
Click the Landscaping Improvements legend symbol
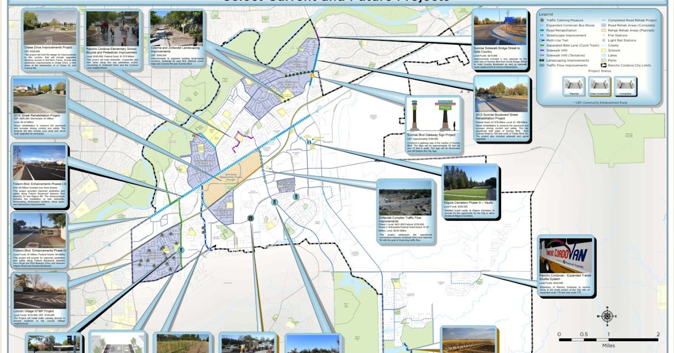543,60
